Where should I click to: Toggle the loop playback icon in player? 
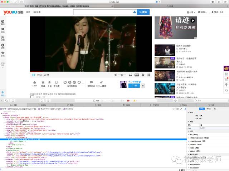[x=130, y=75]
